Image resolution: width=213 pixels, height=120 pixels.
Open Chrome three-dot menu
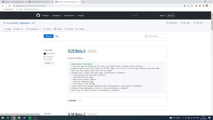[x=211, y=6]
